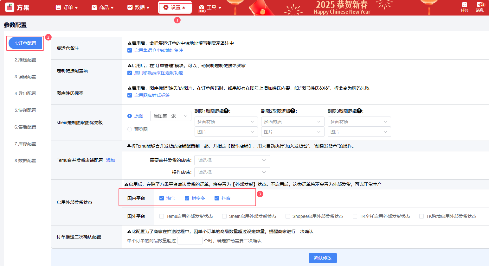Click help icon beside 副图3取图逻辑
The image size is (489, 266).
click(x=359, y=111)
